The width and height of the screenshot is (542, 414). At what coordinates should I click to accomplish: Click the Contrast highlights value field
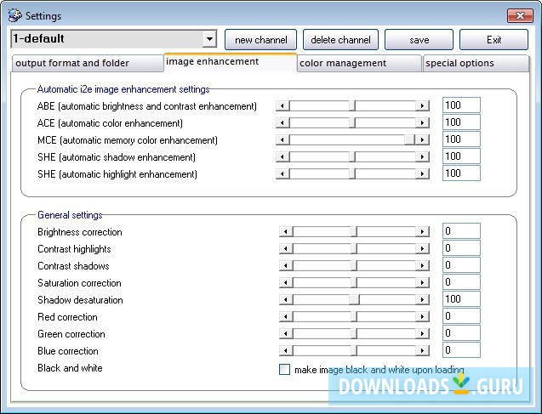[x=461, y=247]
